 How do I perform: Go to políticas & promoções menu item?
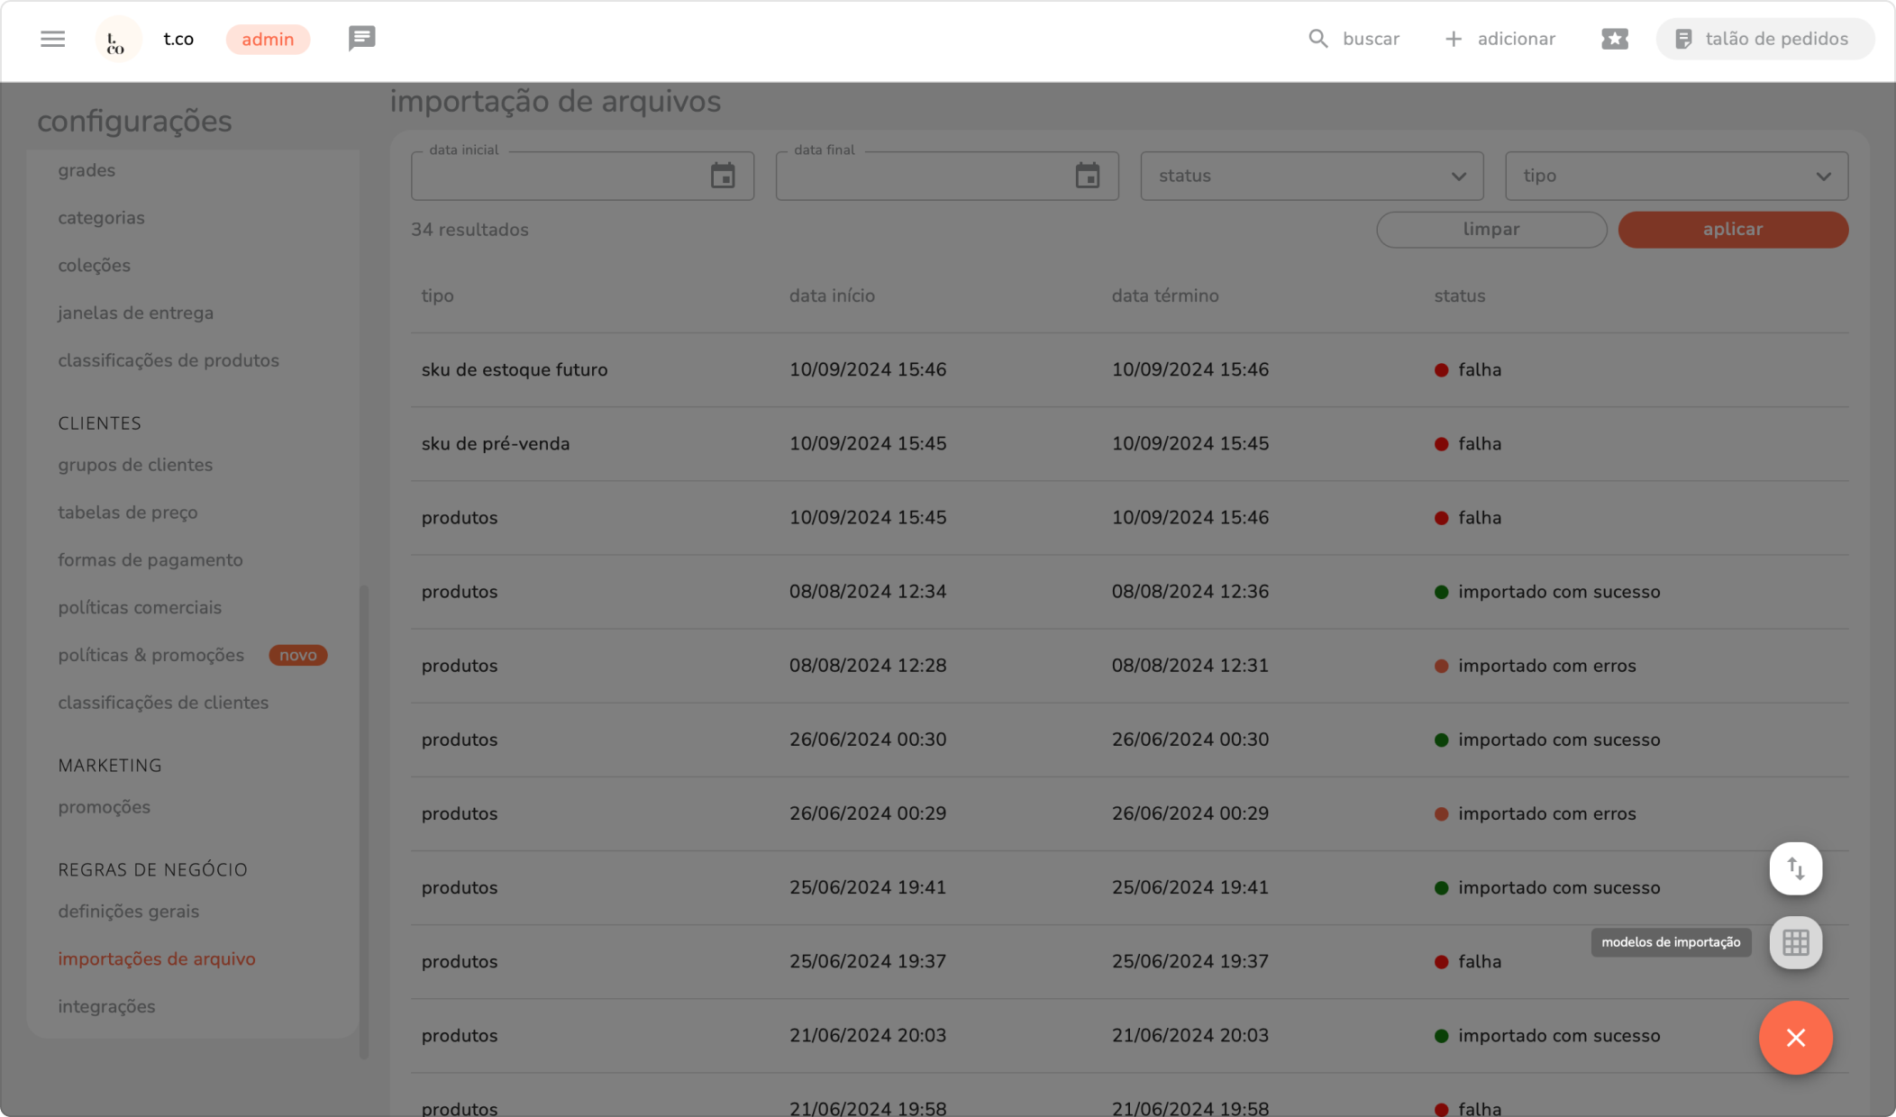pyautogui.click(x=151, y=655)
